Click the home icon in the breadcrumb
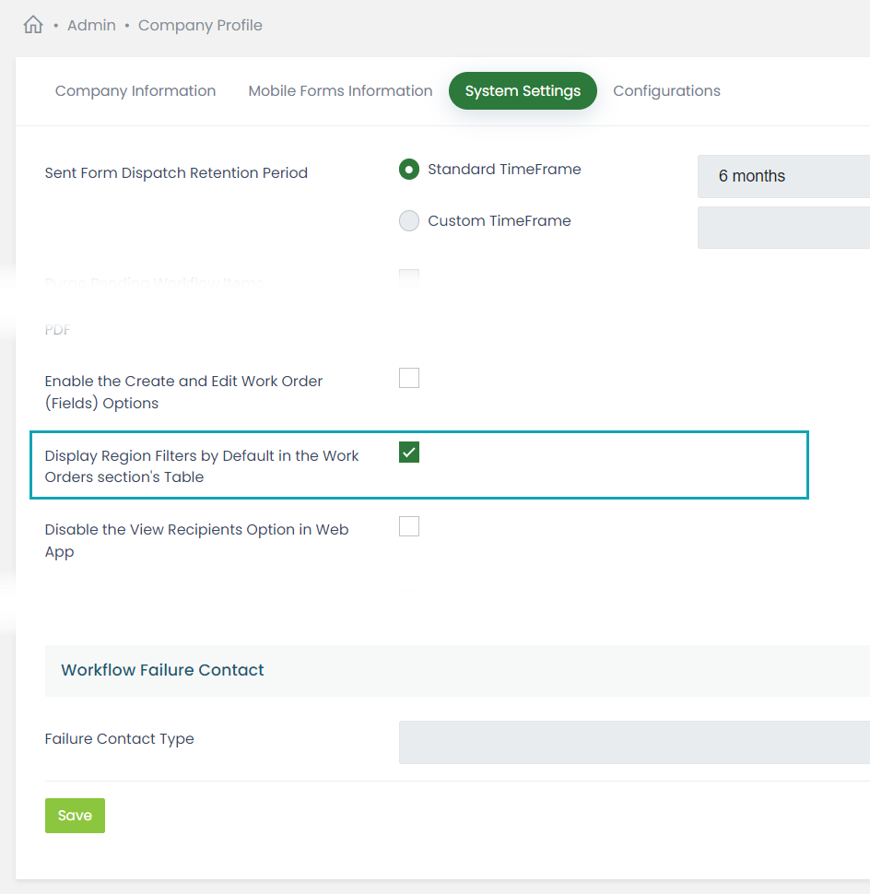 33,25
